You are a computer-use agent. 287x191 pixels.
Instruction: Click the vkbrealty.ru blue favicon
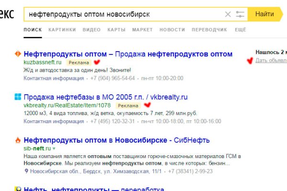pyautogui.click(x=18, y=97)
